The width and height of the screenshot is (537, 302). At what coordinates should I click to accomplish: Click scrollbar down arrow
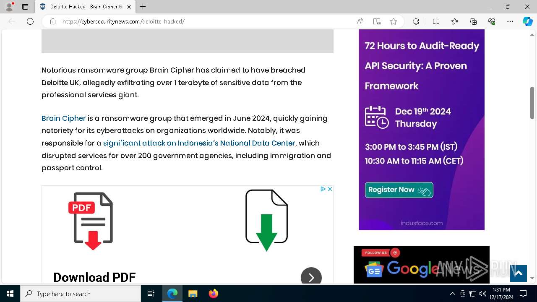pyautogui.click(x=532, y=278)
